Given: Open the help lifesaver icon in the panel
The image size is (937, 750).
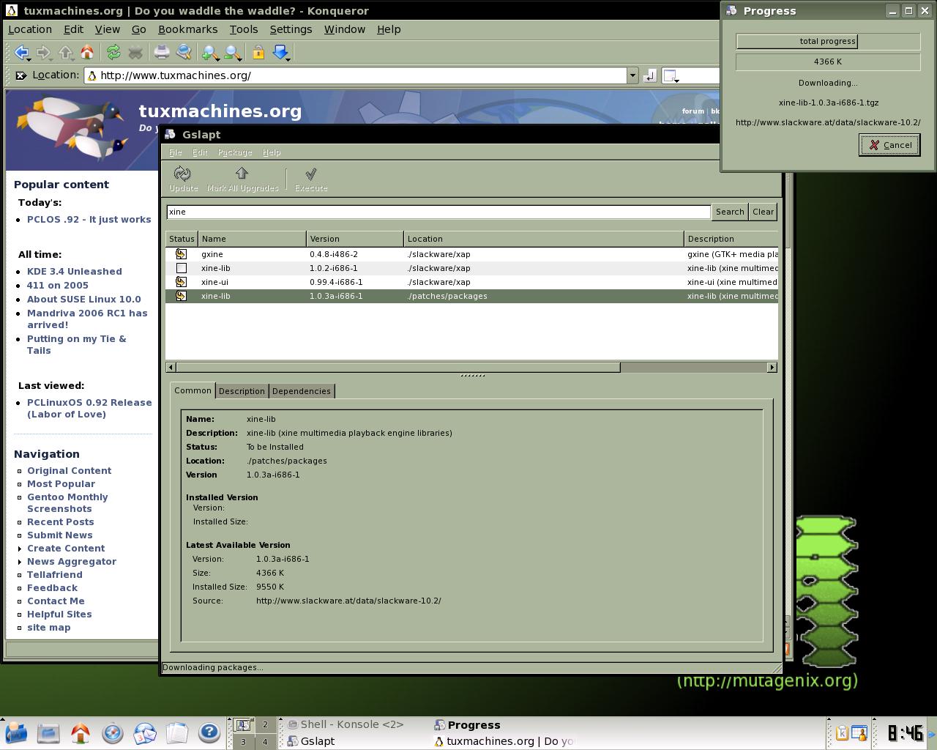Looking at the screenshot, I should [209, 732].
